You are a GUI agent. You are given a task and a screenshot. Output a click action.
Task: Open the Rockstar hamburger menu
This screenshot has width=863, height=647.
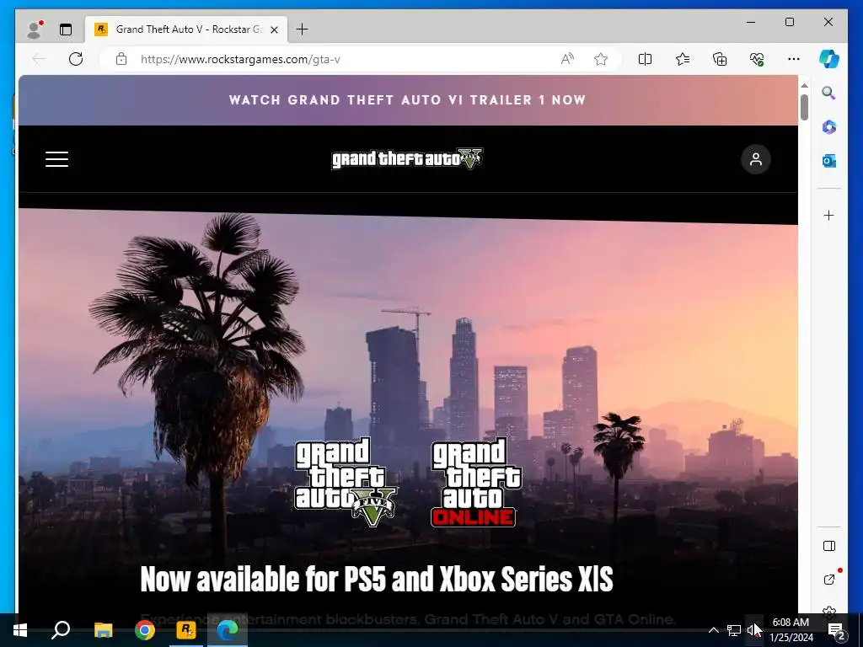click(56, 159)
